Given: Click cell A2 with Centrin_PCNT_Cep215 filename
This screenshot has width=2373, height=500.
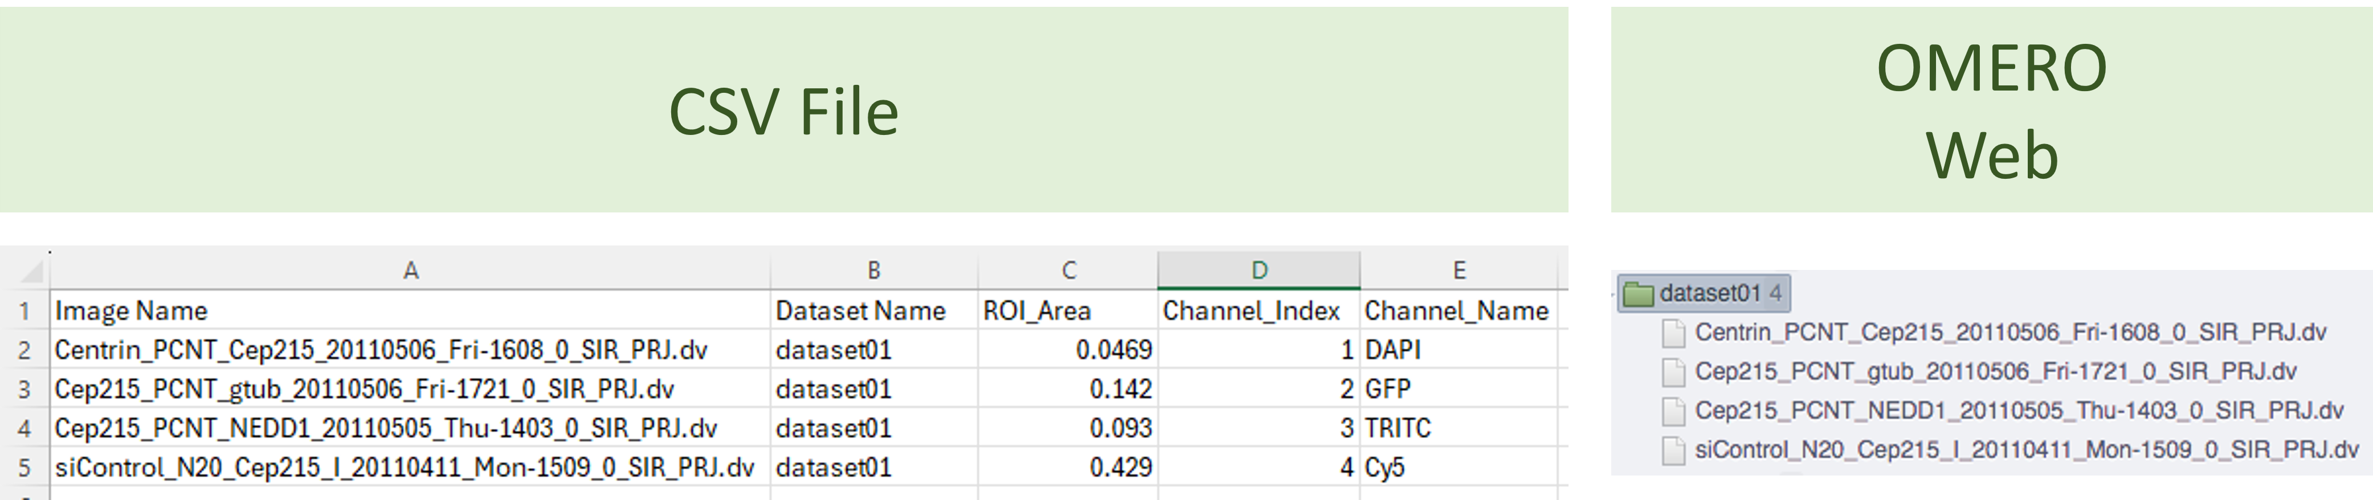Looking at the screenshot, I should click(411, 351).
